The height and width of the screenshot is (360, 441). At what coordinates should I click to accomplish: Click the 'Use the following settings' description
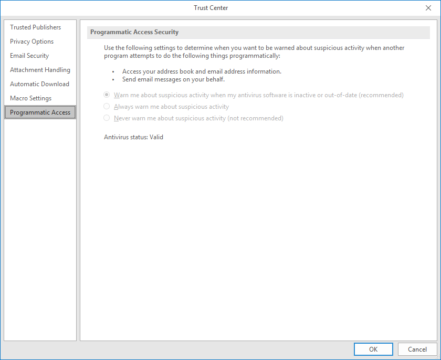coord(254,52)
